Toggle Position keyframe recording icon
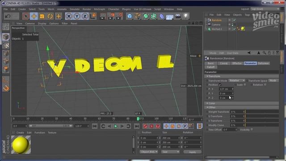Image resolution: width=286 pixels, height=161 pixels. pyautogui.click(x=166, y=126)
